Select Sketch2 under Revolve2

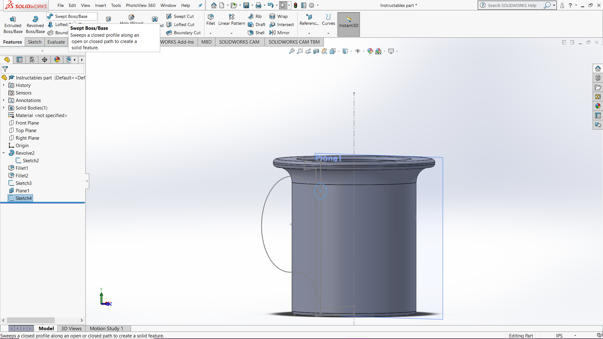click(x=31, y=160)
